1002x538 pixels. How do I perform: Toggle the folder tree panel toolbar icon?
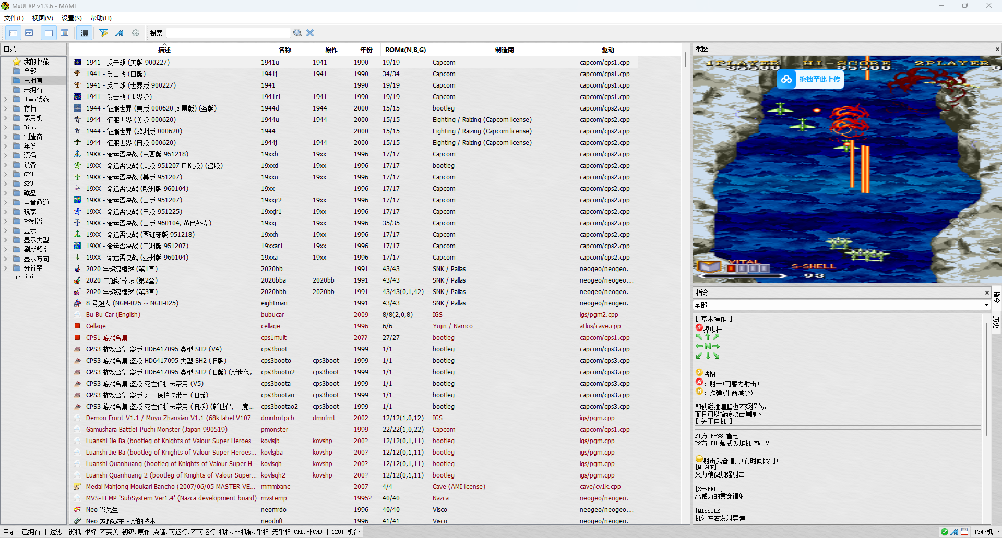(x=13, y=33)
